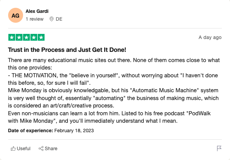This screenshot has height=160, width=230.
Task: Click the fourth green rating star
Action: 34,37
